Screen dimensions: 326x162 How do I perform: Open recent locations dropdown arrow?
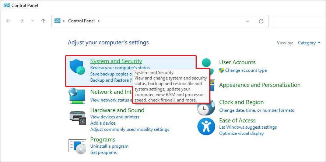point(32,21)
